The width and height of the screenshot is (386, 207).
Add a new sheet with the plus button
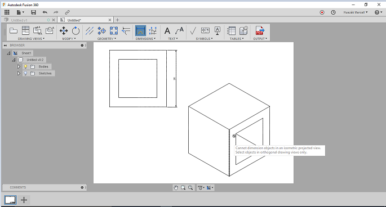pos(24,200)
